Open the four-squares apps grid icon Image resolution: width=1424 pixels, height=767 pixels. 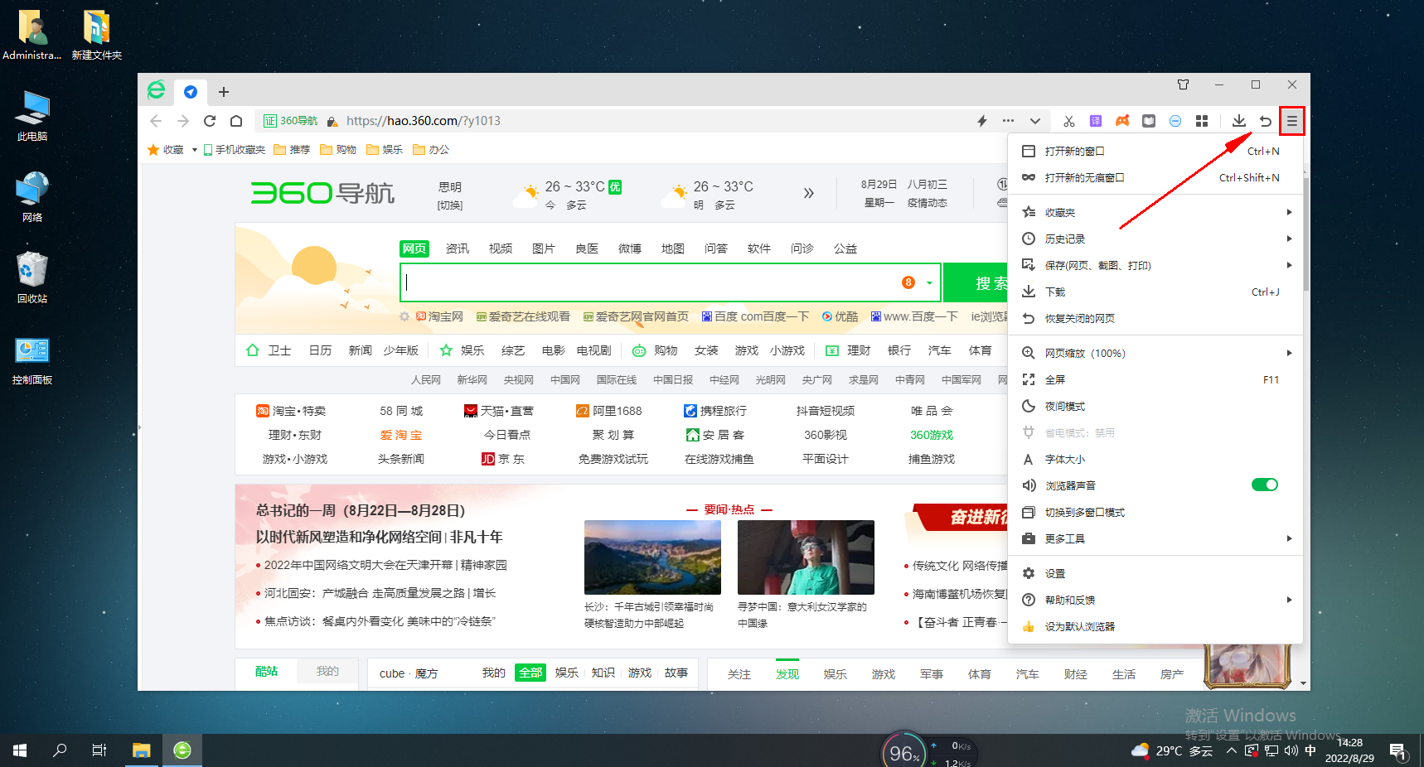coord(1202,121)
